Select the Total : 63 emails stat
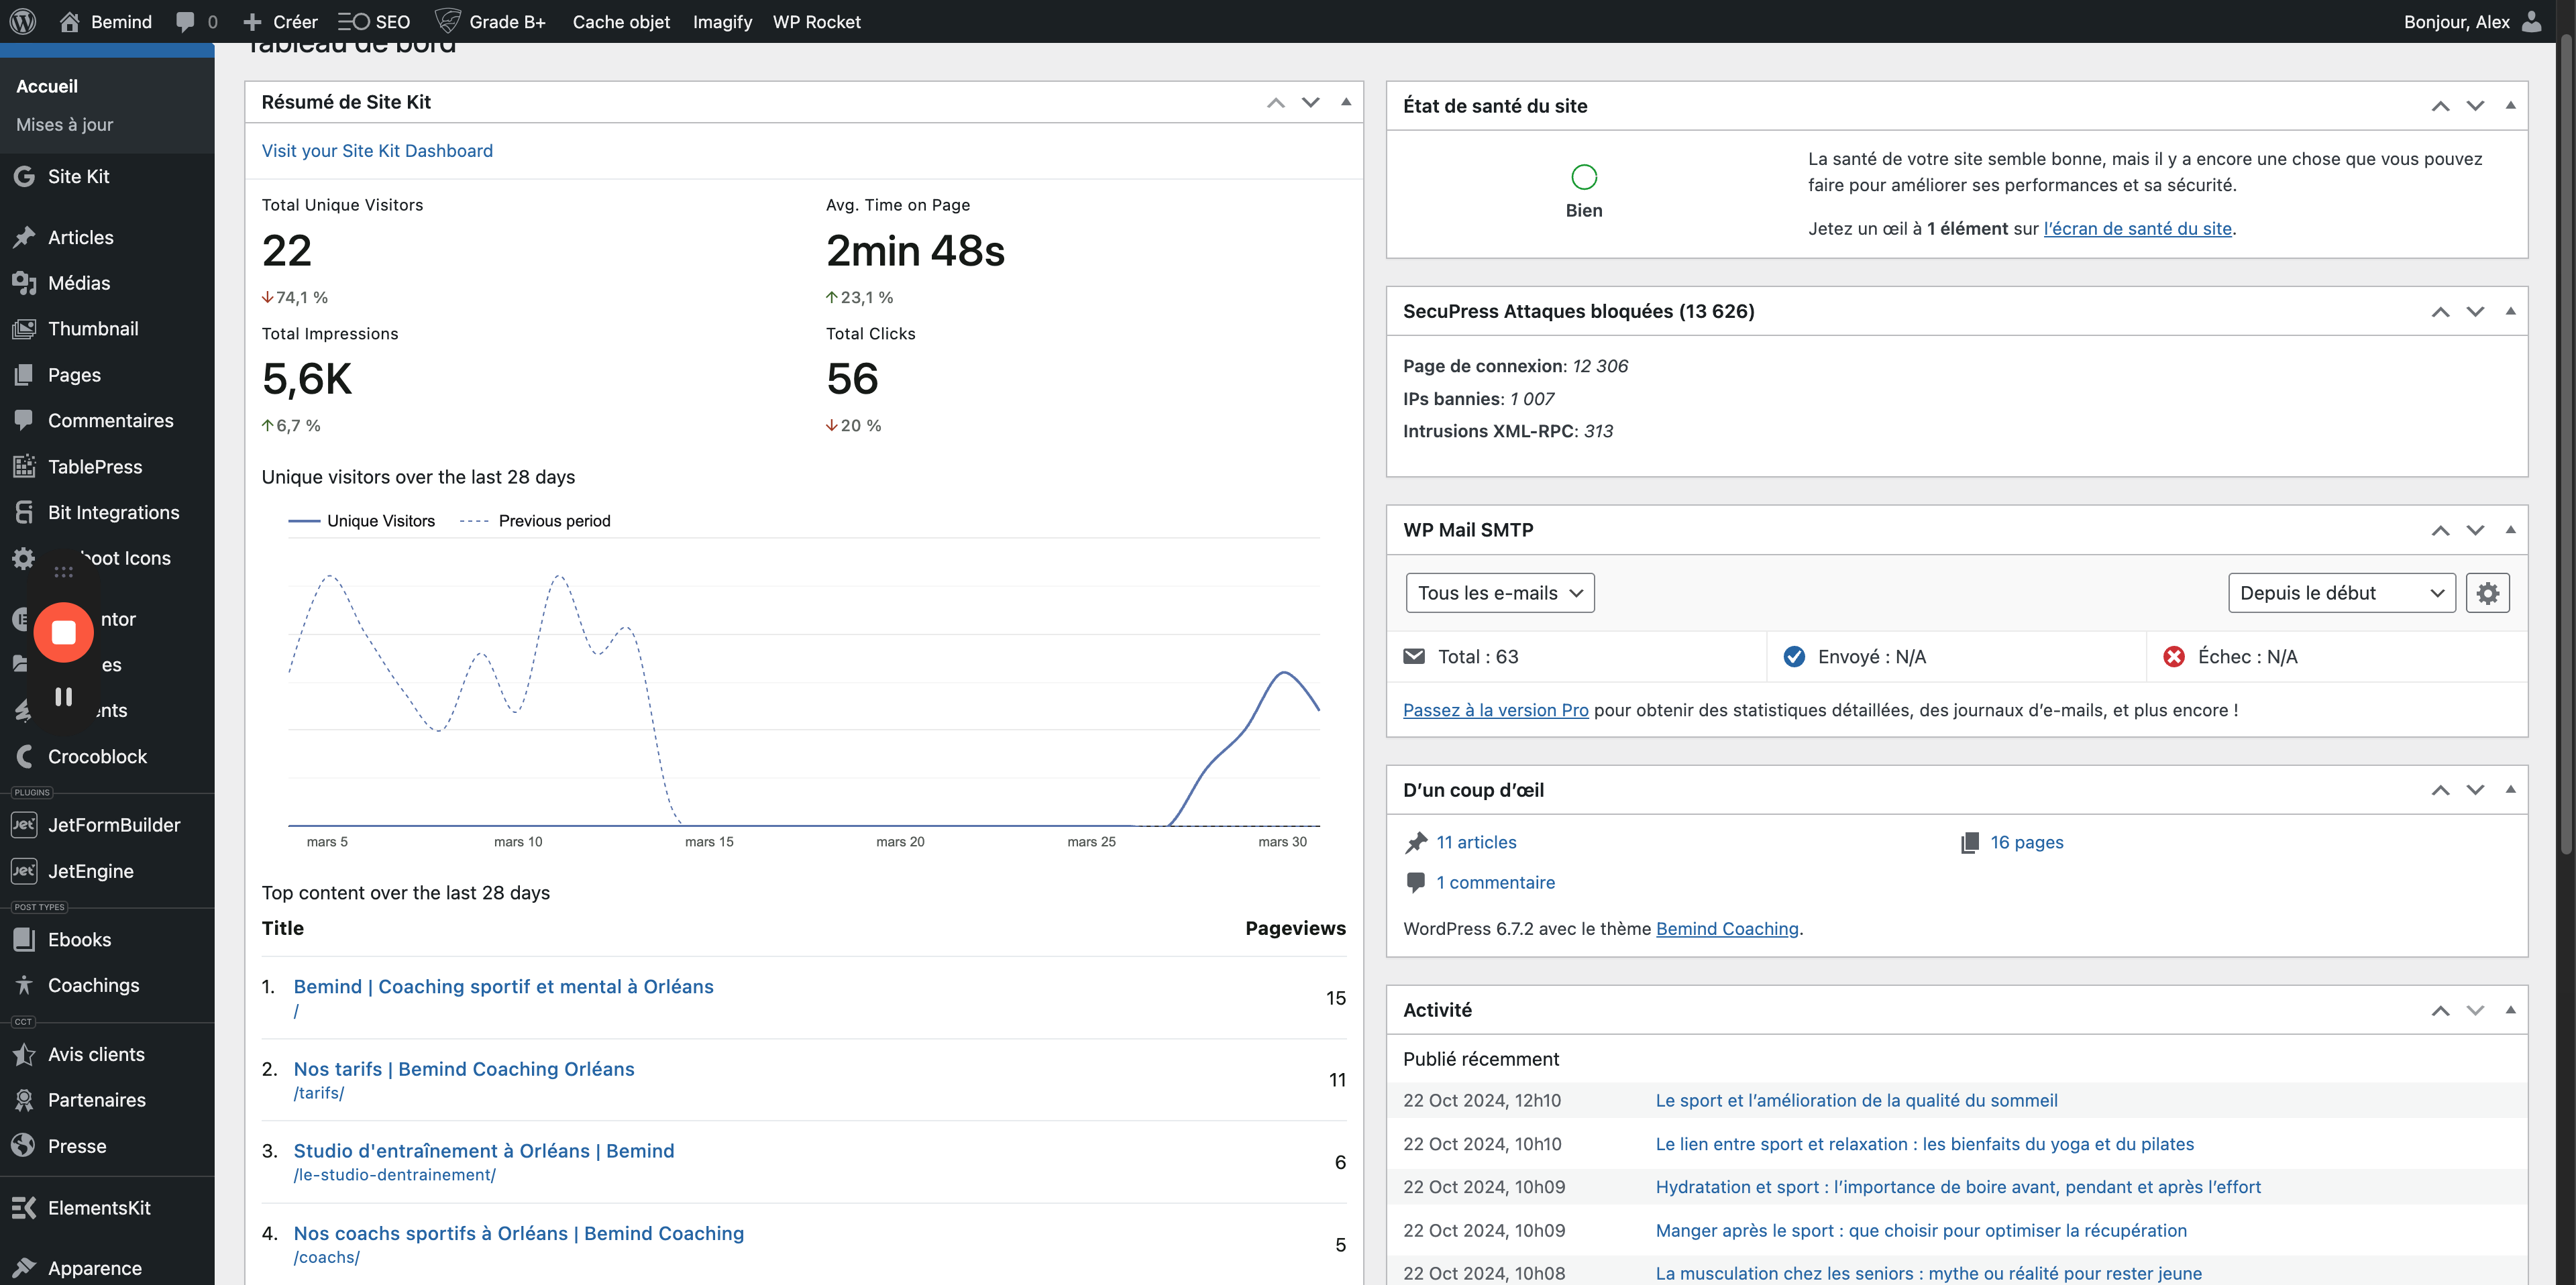The width and height of the screenshot is (2576, 1285). click(1460, 657)
